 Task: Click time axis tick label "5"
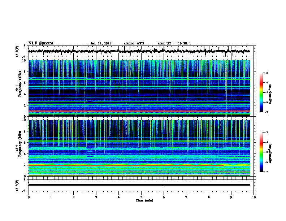(141, 197)
